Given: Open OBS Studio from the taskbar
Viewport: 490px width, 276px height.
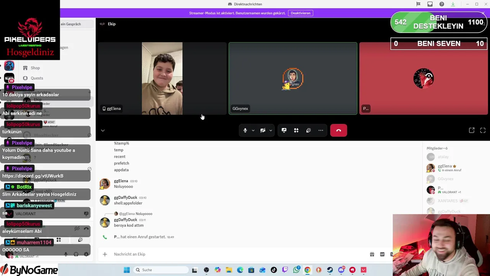Looking at the screenshot, I should [206, 270].
